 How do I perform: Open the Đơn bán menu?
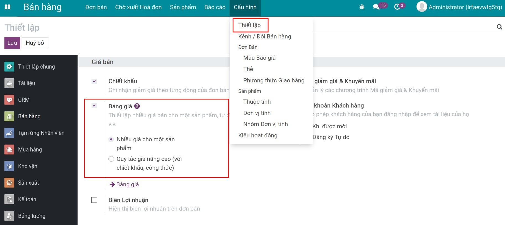pos(96,7)
